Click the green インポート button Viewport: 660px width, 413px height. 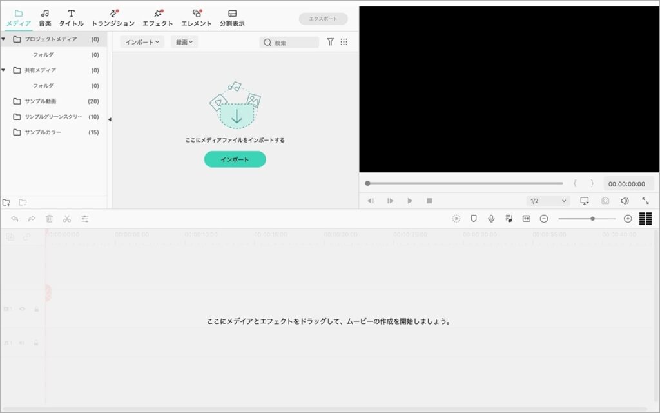click(x=235, y=159)
